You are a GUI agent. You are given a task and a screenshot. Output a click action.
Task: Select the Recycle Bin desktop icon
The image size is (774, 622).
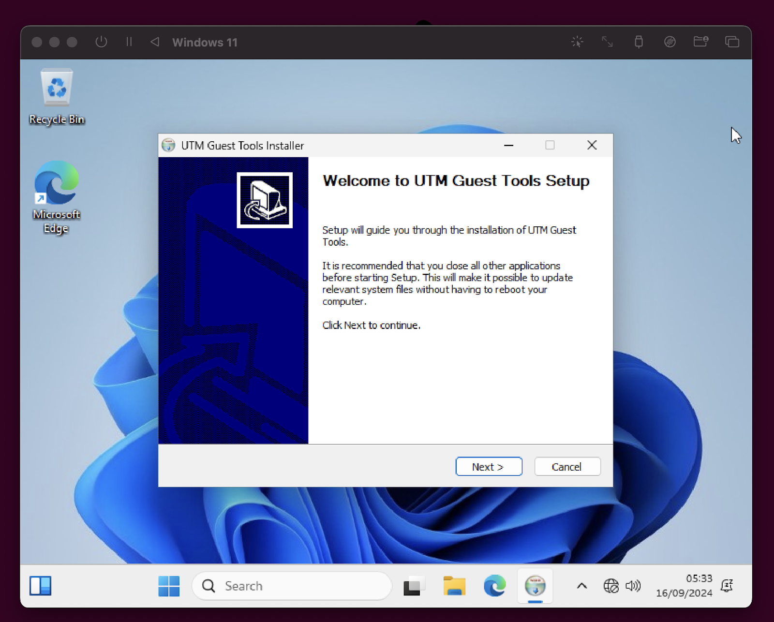pyautogui.click(x=57, y=97)
